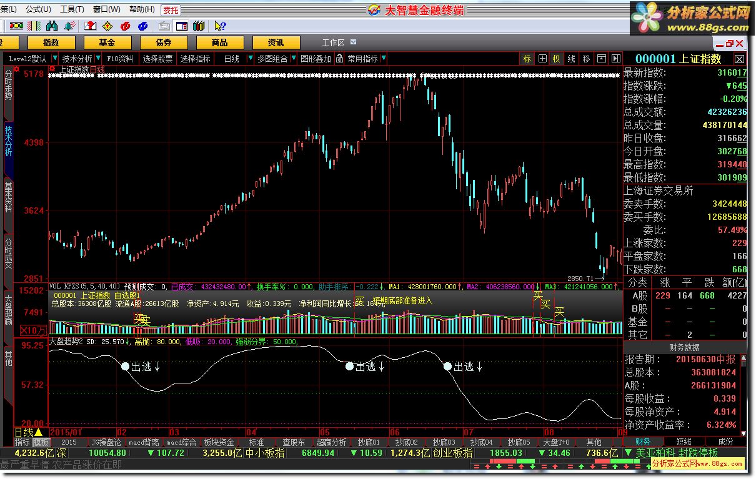Open the 工具(T) menu

[x=72, y=9]
